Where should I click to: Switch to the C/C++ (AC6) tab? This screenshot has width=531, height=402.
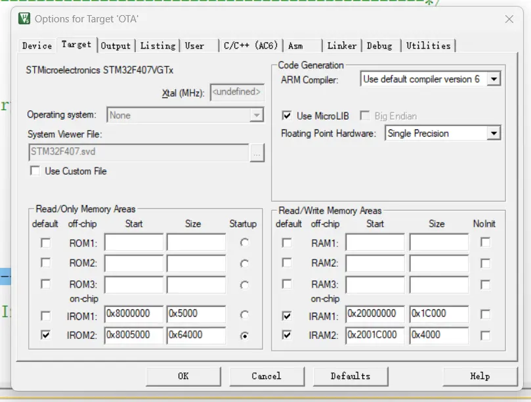tap(251, 45)
